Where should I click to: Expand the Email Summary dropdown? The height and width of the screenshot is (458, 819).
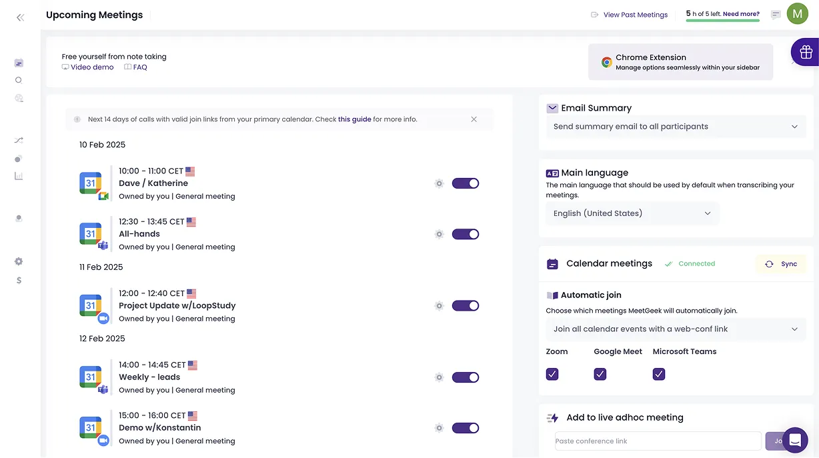pos(675,127)
